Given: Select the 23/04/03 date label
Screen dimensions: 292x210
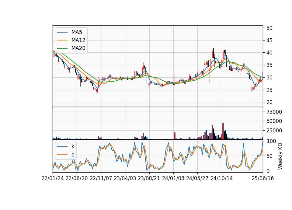Looking at the screenshot, I should click(x=125, y=178).
